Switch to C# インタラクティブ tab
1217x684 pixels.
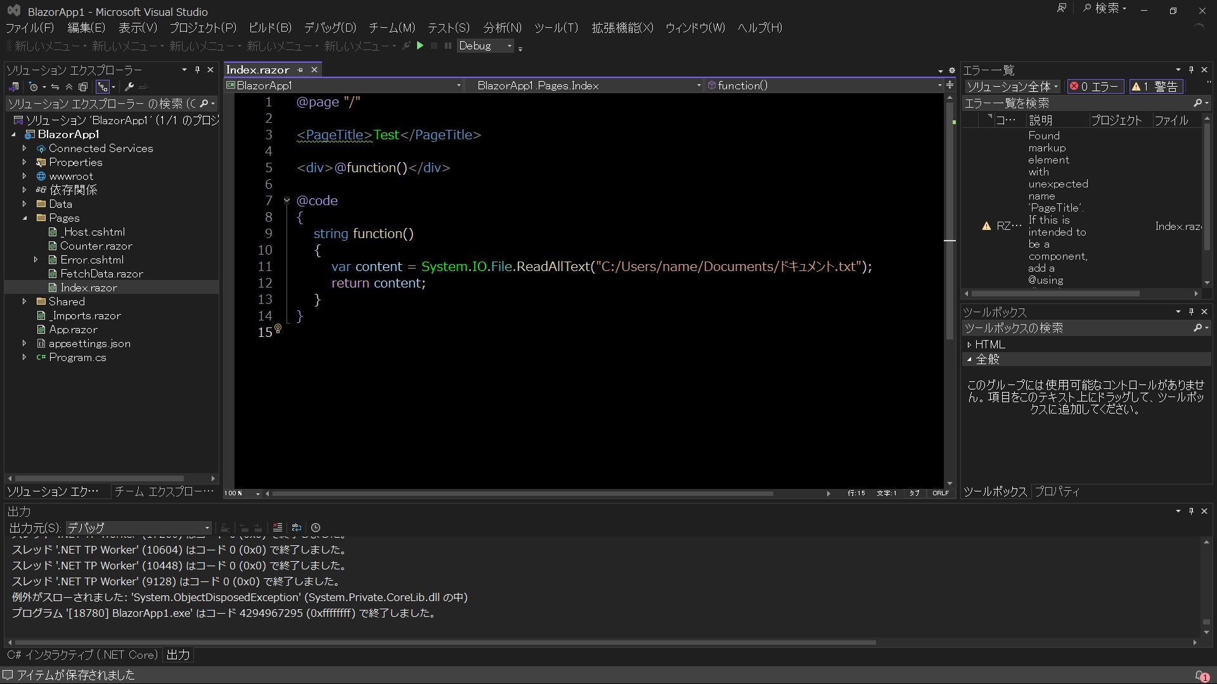pyautogui.click(x=82, y=655)
